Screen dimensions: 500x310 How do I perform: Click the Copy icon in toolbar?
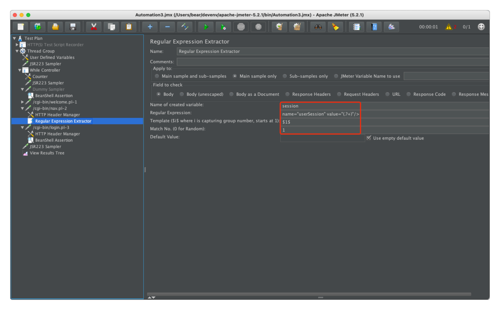tap(111, 27)
